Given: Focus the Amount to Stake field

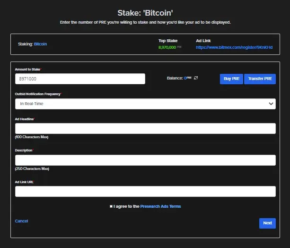Looking at the screenshot, I should point(80,79).
